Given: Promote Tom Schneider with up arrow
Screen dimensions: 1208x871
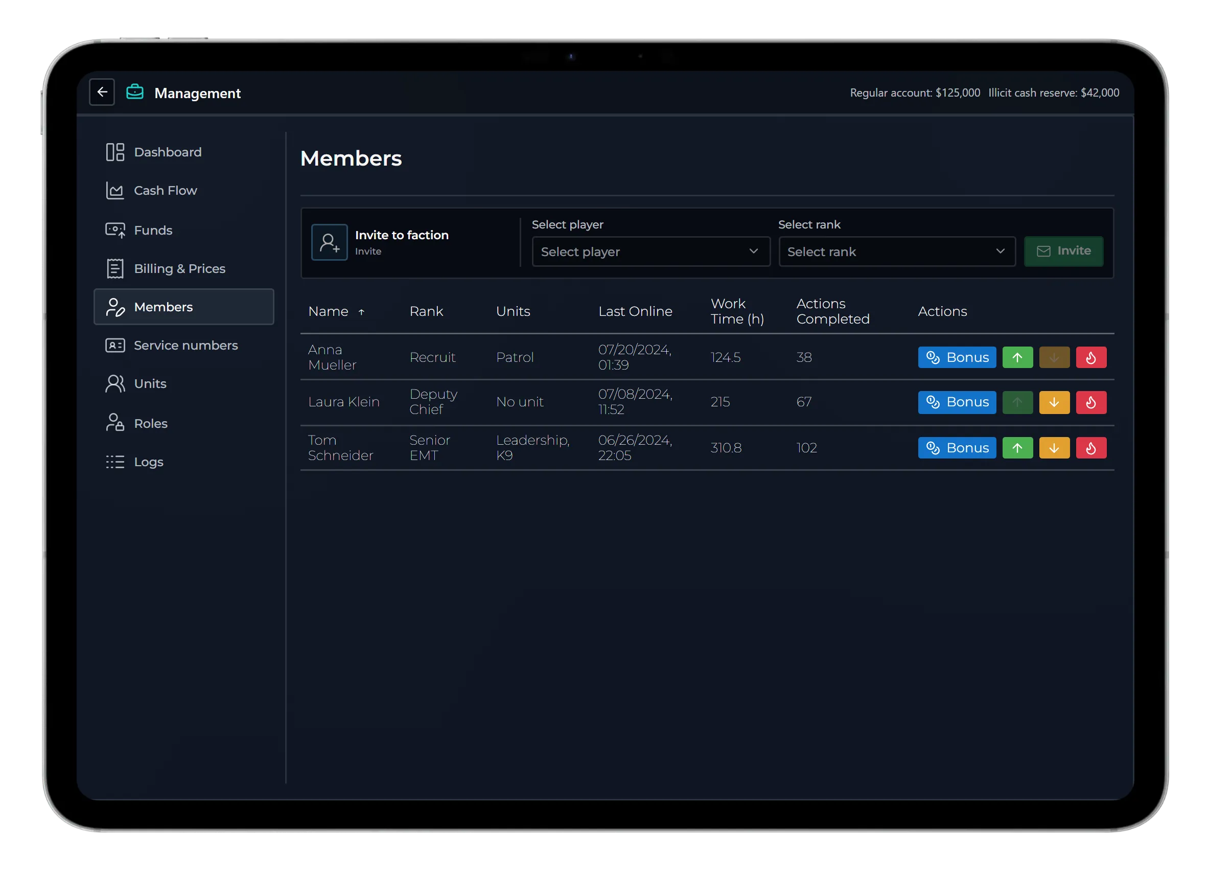Looking at the screenshot, I should coord(1017,448).
